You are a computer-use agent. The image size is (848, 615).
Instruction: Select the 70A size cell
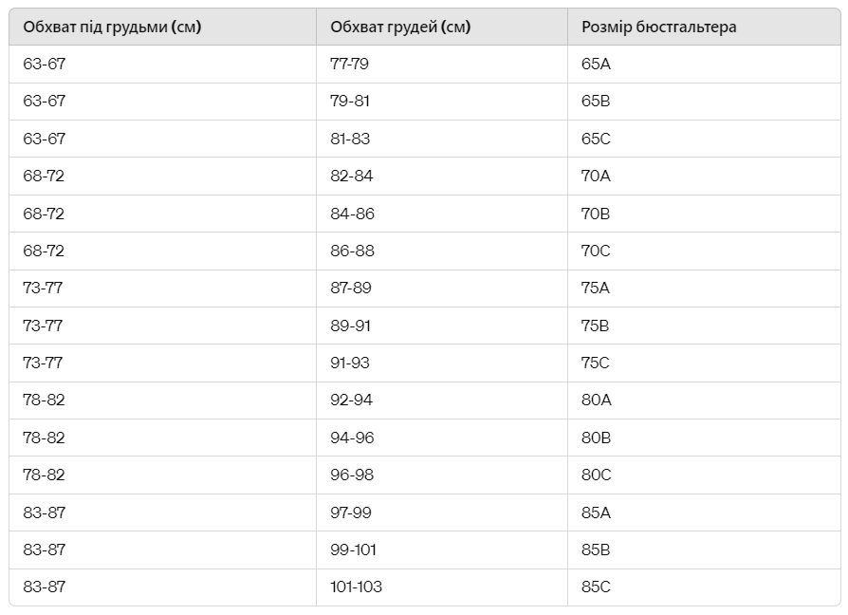596,177
